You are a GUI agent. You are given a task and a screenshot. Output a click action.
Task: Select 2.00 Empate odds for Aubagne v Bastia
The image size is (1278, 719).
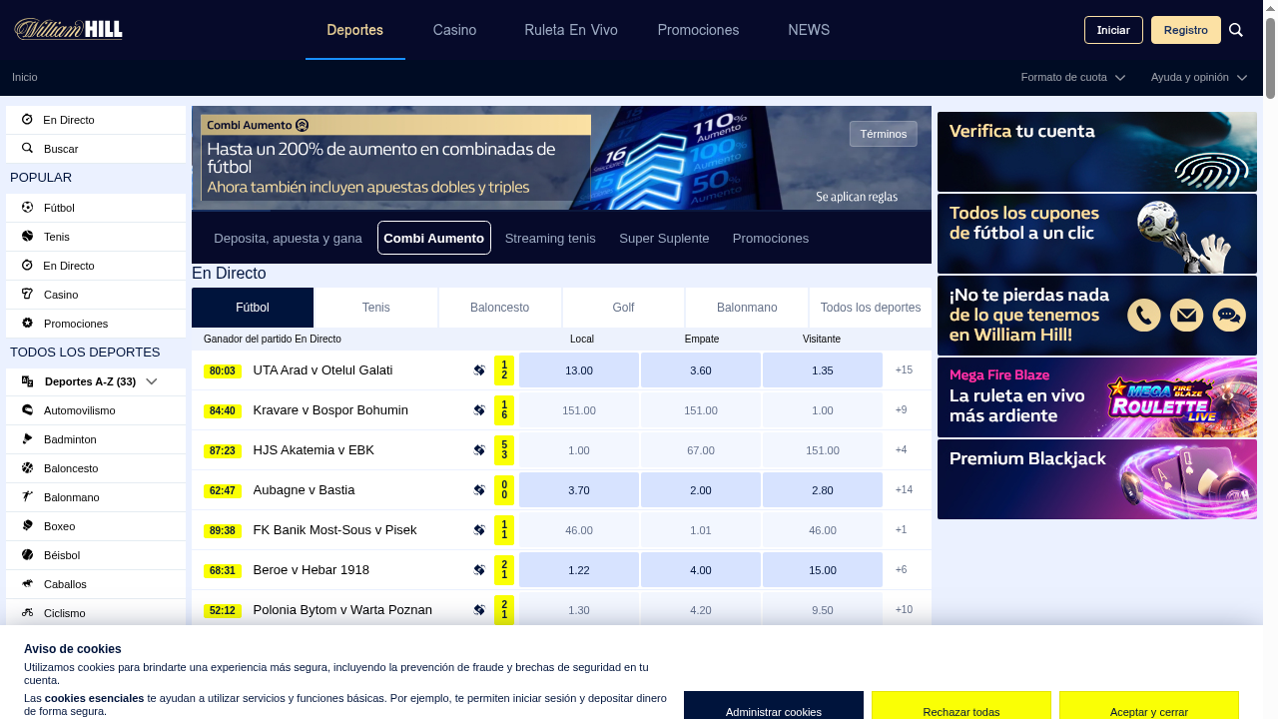701,490
